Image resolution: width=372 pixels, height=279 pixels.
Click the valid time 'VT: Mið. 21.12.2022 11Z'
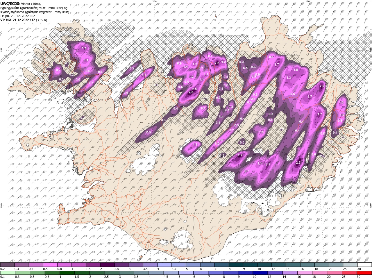[18, 20]
